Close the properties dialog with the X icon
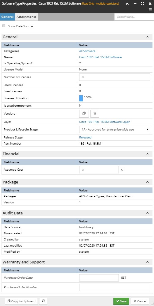The width and height of the screenshot is (154, 306). (150, 4)
